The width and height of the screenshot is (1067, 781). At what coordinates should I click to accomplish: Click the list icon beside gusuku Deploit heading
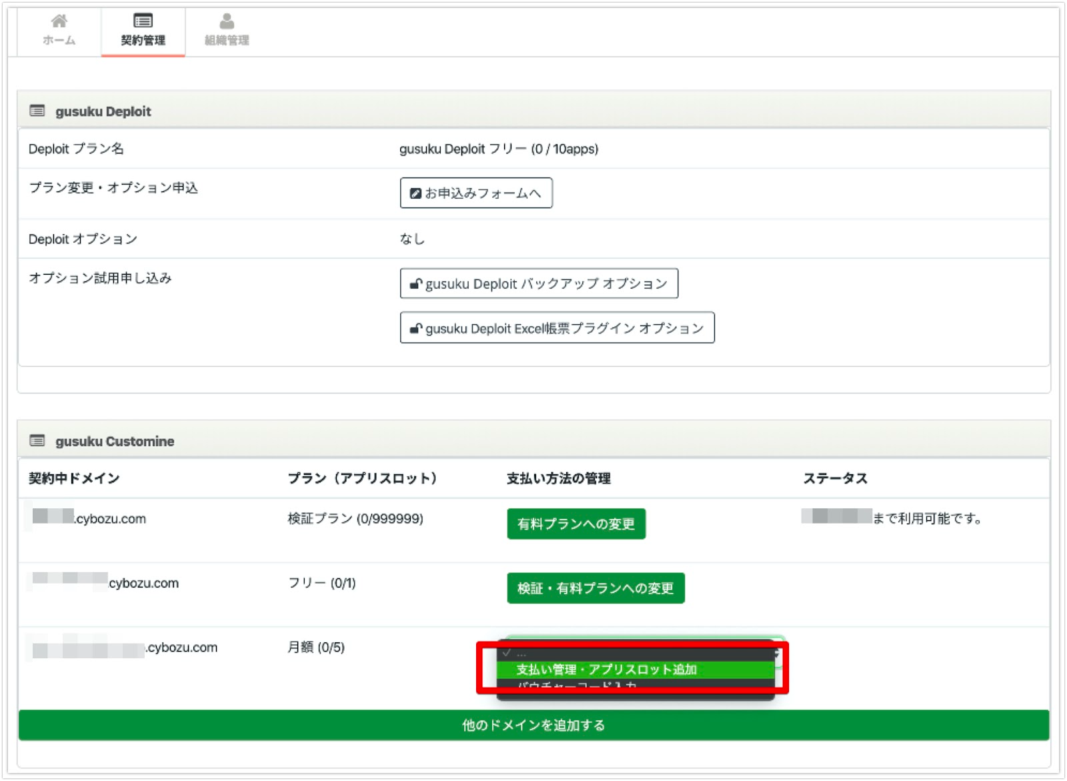click(37, 111)
